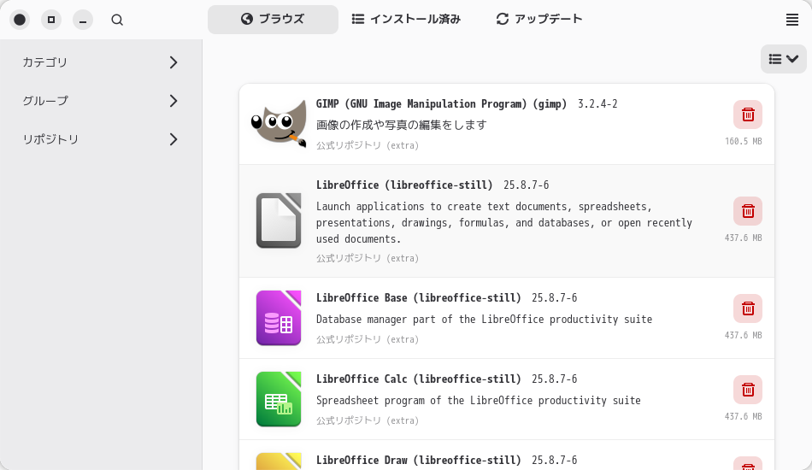Viewport: 812px width, 470px height.
Task: Open the hamburger main menu
Action: tap(791, 20)
